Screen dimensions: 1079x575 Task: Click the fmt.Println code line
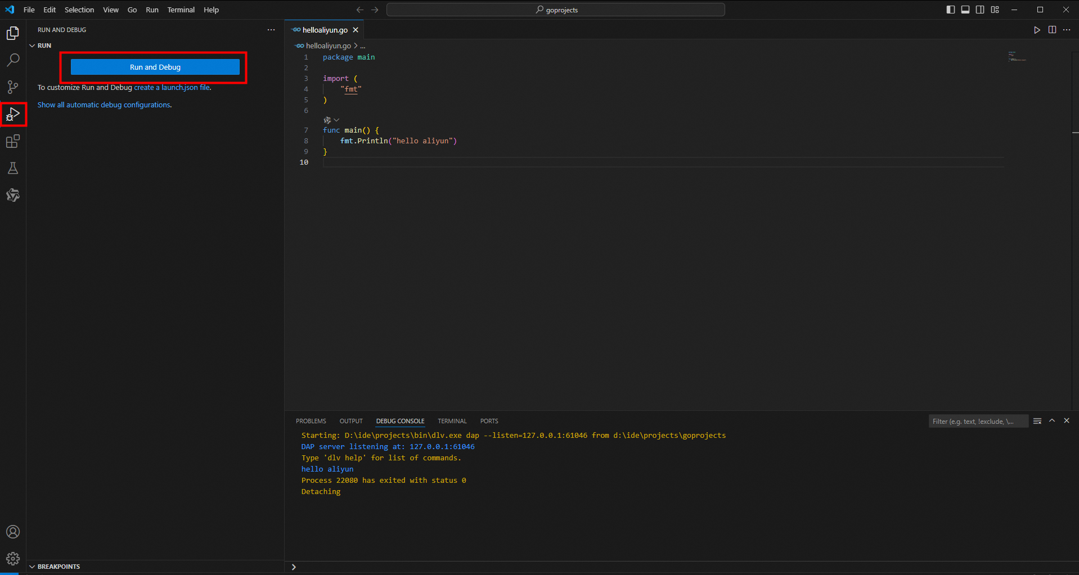(x=398, y=141)
